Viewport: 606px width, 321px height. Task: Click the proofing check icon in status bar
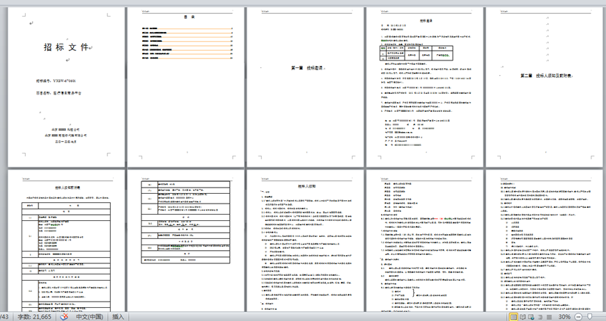click(64, 317)
